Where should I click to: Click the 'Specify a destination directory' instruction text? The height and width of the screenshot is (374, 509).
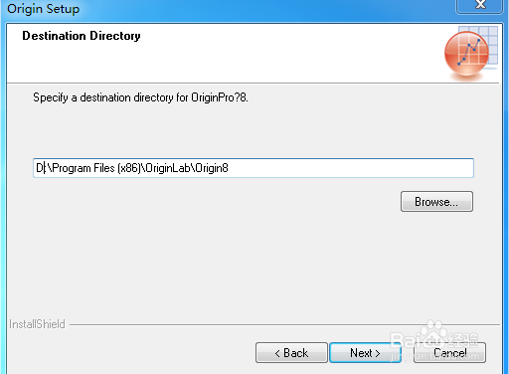[x=140, y=97]
